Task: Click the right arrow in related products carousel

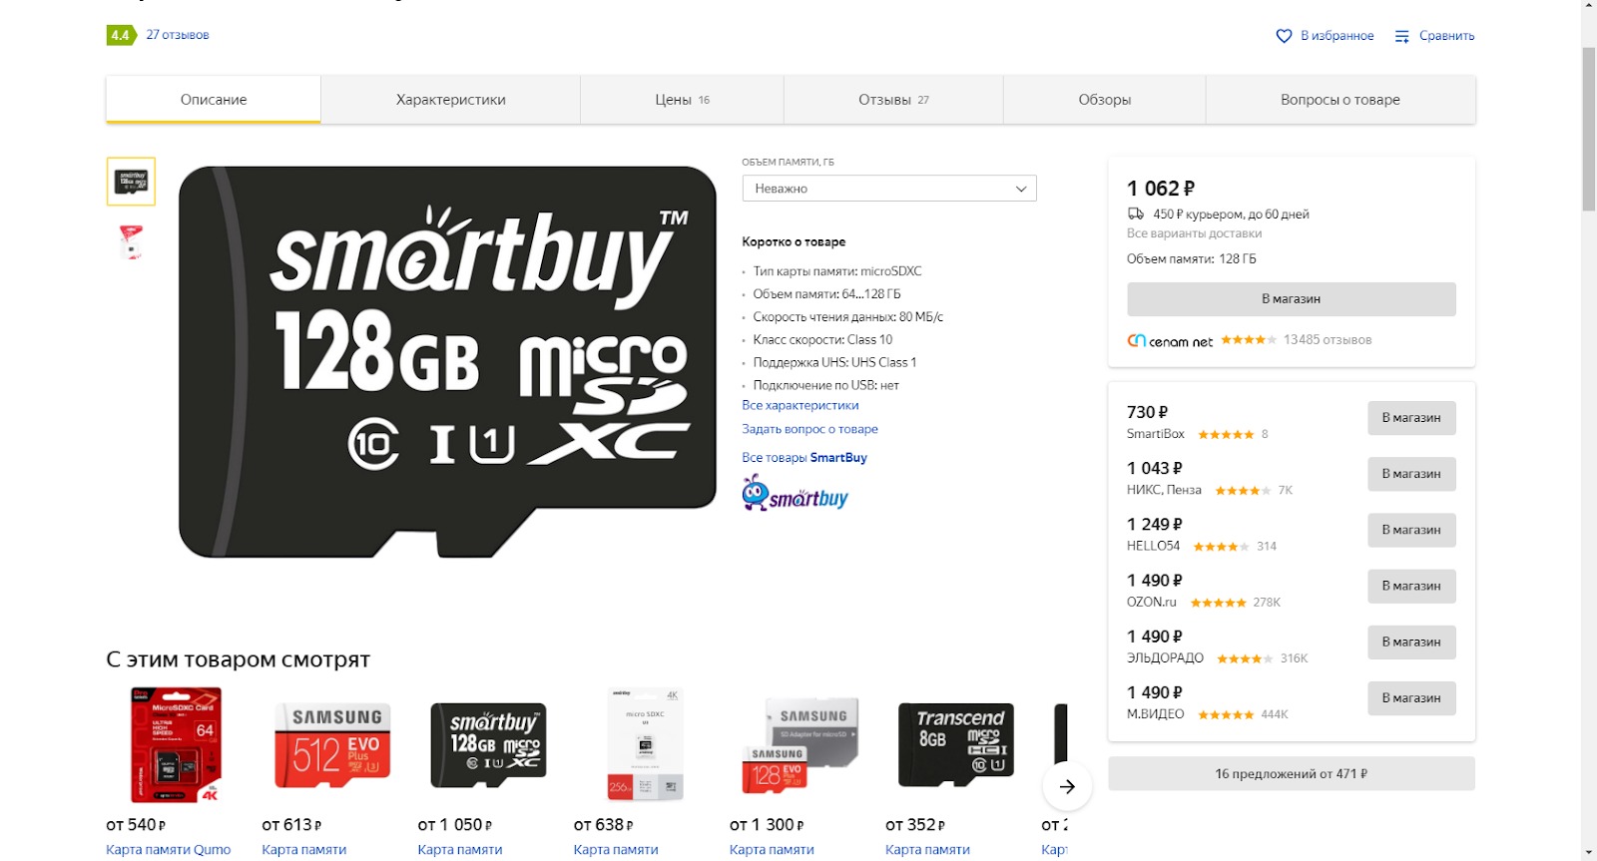Action: 1067,786
